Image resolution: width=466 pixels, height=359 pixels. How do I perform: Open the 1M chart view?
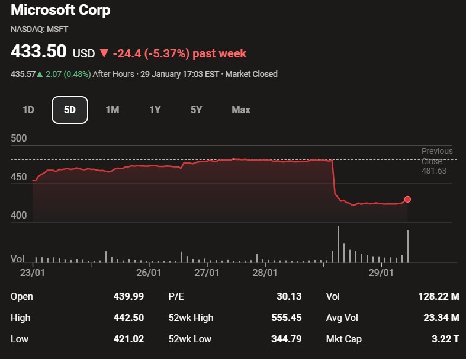click(x=112, y=110)
